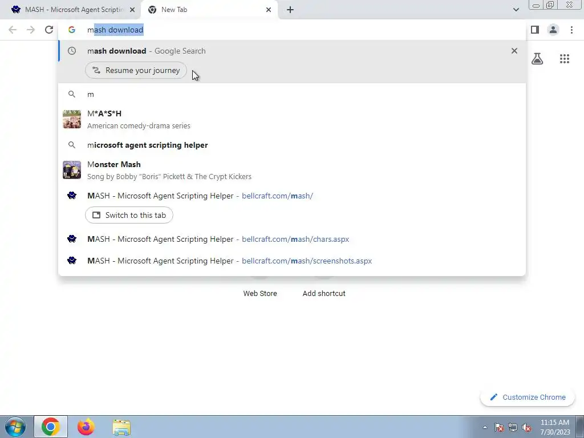The image size is (584, 438).
Task: Click the MASH favicon beside screenshots.aspx suggestion
Action: [x=72, y=261]
